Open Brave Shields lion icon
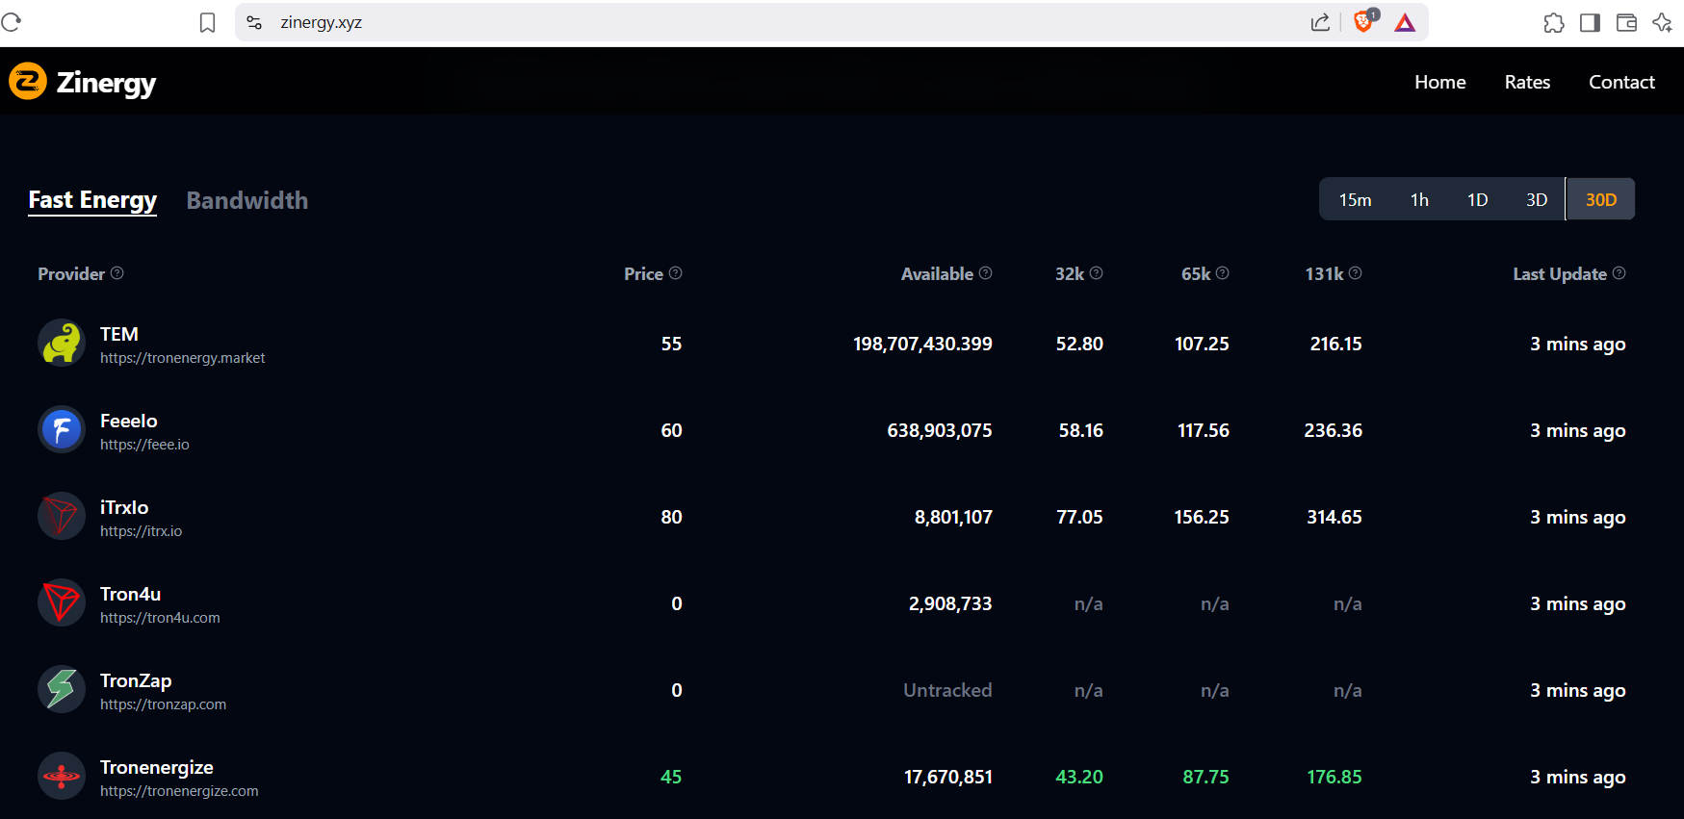 (1364, 21)
